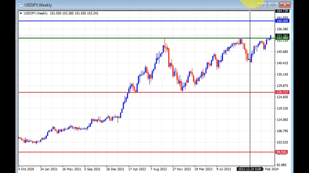This screenshot has height=173, width=309.
Task: Click the 17 Apr 2022 date label
Action: (137, 169)
